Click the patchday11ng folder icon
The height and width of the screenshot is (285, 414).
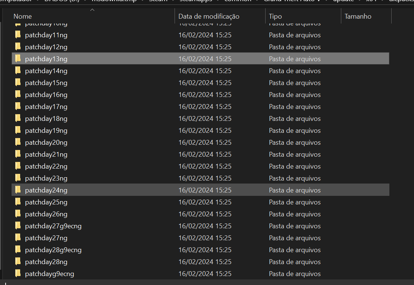[18, 35]
